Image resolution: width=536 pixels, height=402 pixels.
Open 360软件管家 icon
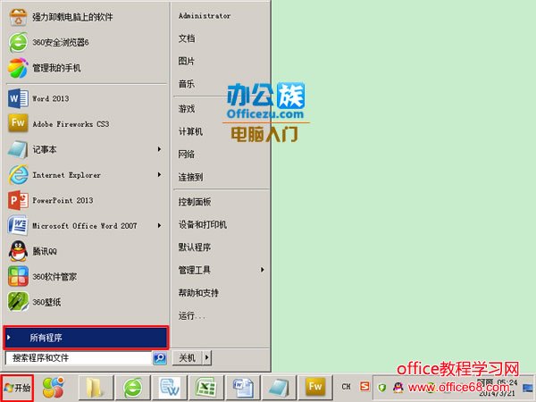coord(18,277)
